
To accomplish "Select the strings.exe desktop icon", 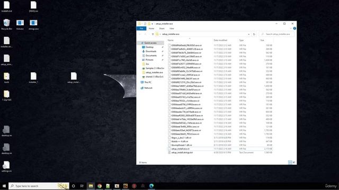I will click(x=33, y=24).
